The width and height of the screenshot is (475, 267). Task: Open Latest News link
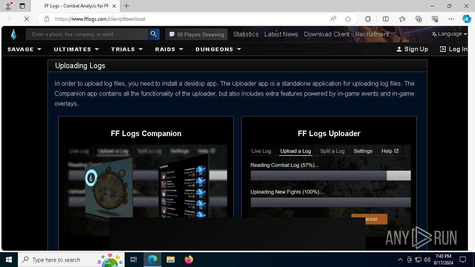click(281, 34)
